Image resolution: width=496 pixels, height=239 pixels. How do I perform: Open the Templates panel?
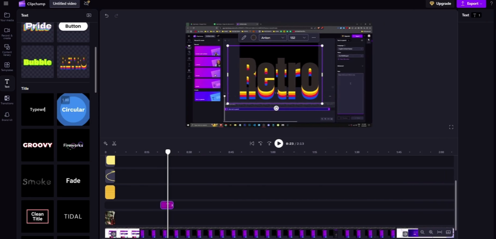coord(7,67)
